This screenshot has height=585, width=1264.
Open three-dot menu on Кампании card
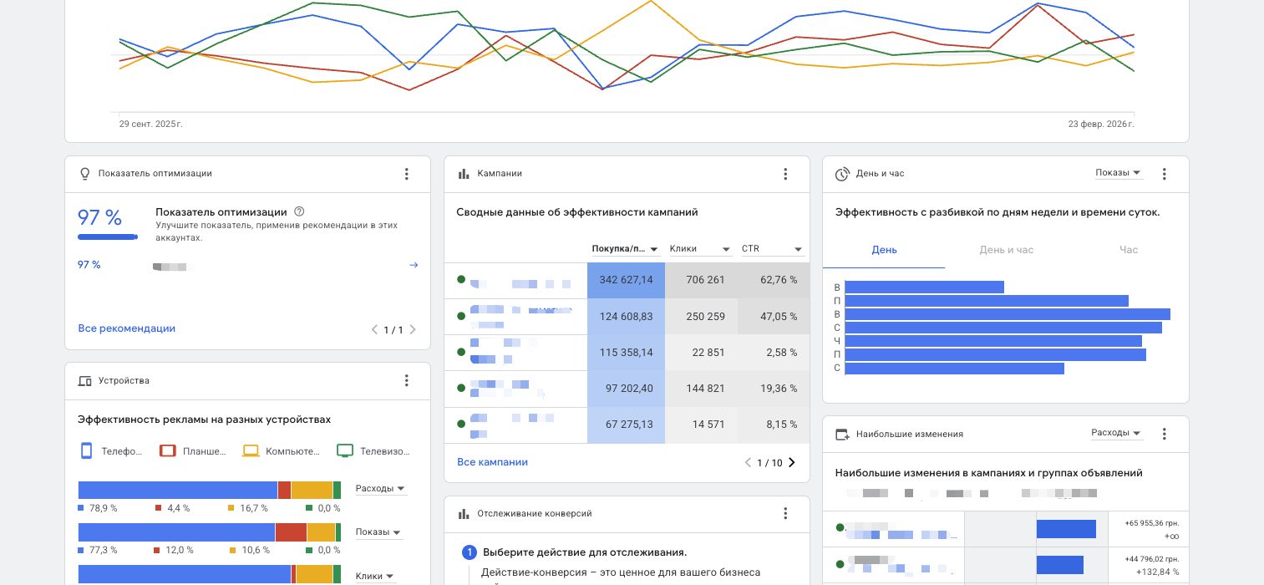coord(785,174)
